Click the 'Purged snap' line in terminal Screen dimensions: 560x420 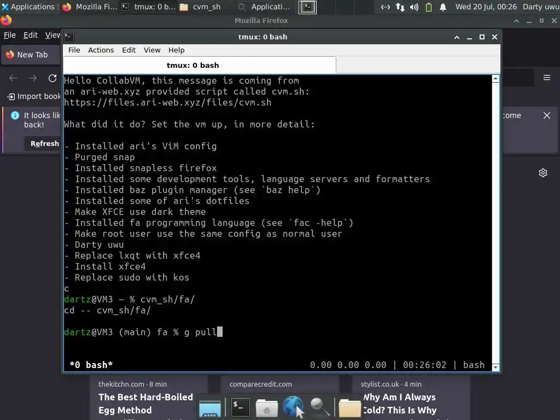100,157
